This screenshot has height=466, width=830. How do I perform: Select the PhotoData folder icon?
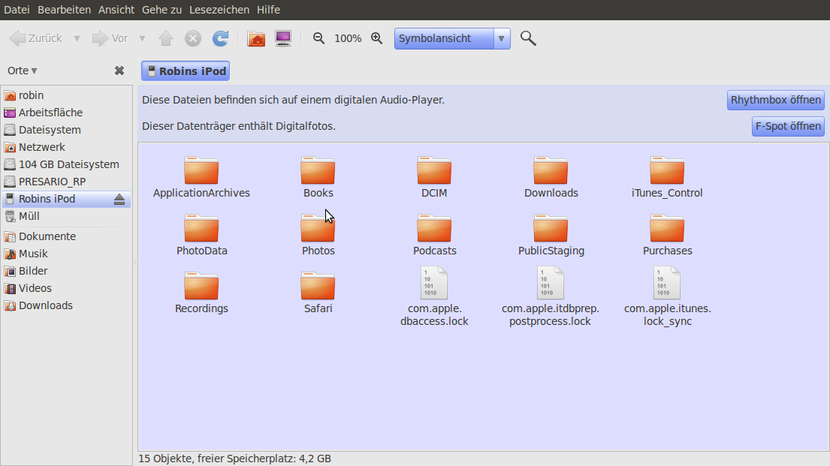click(x=201, y=228)
